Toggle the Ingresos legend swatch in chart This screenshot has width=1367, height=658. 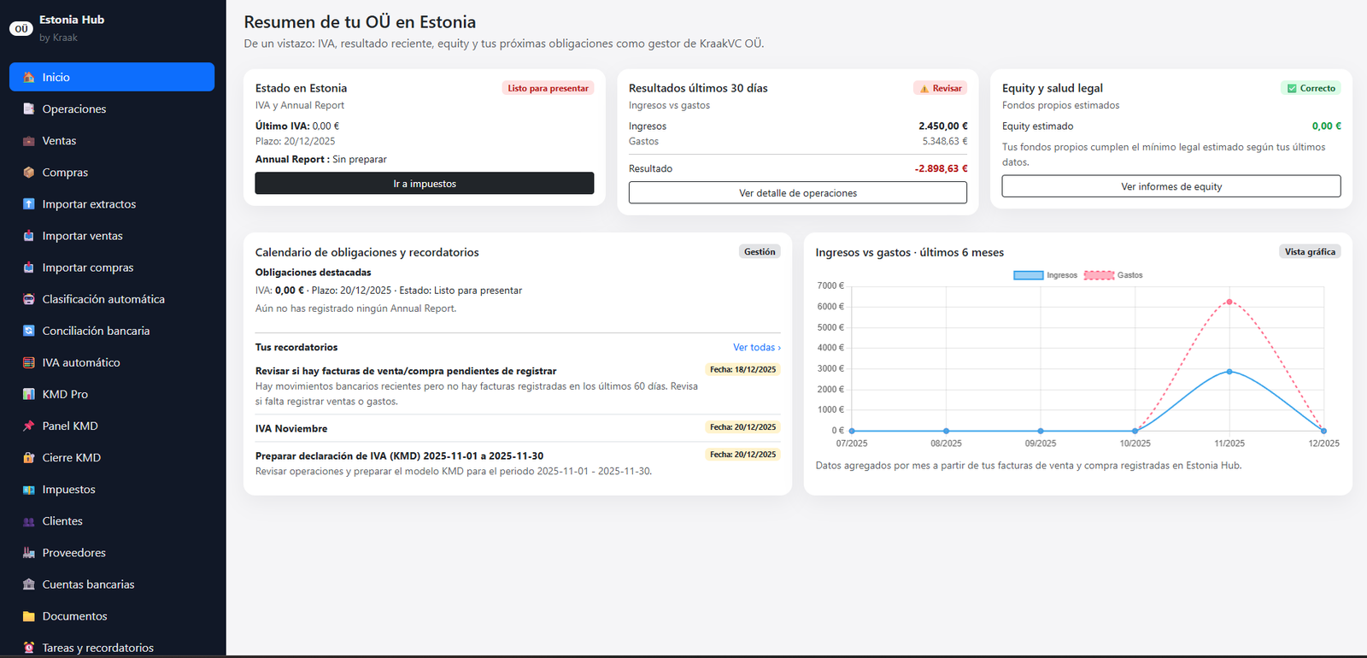[1028, 275]
